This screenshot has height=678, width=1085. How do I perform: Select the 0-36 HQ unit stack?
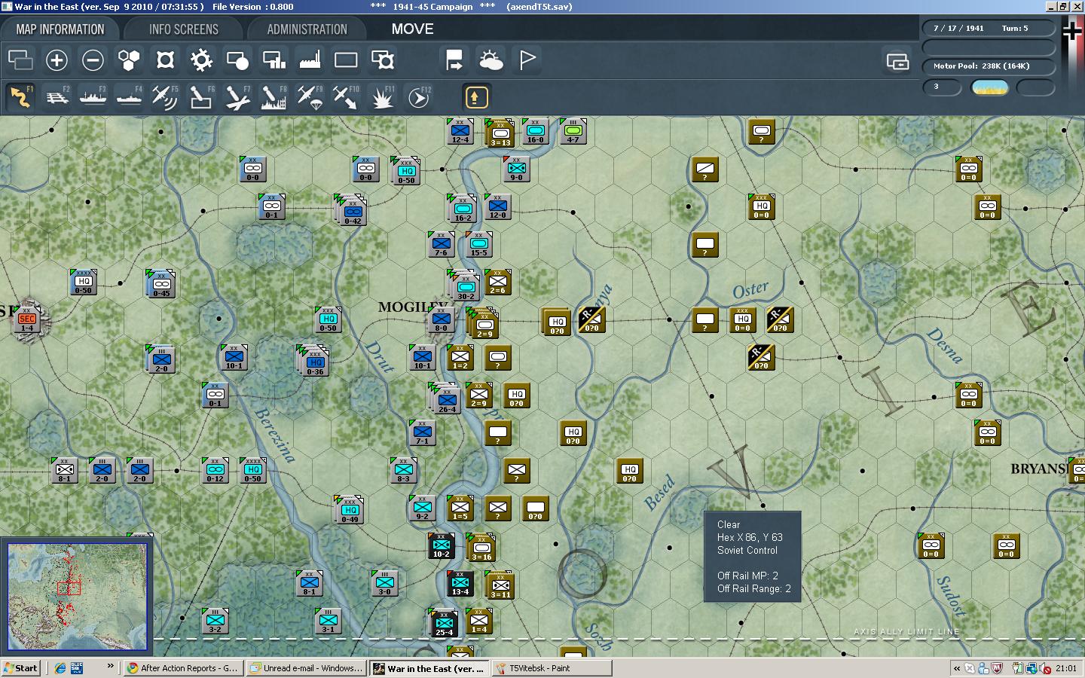click(x=313, y=362)
